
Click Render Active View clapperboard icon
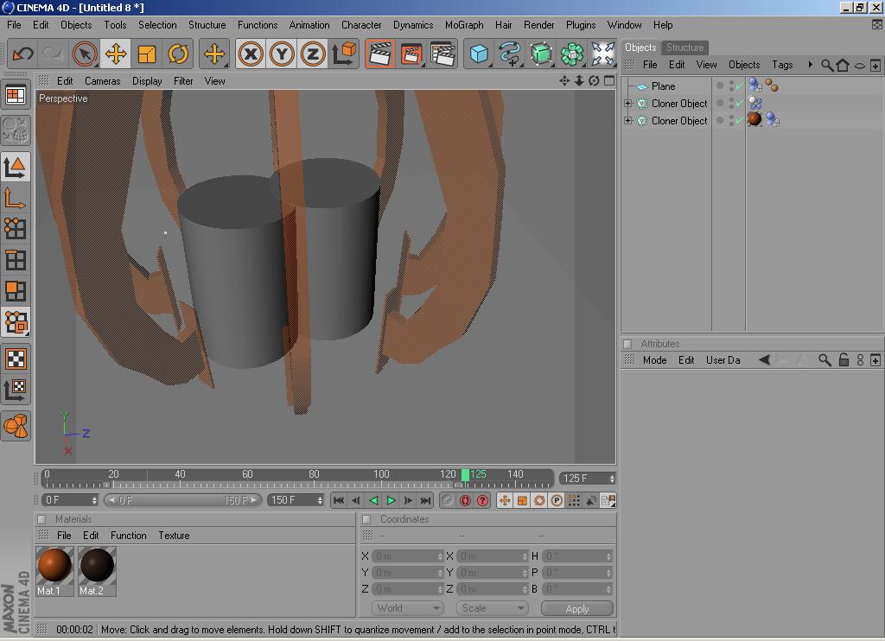tap(379, 54)
